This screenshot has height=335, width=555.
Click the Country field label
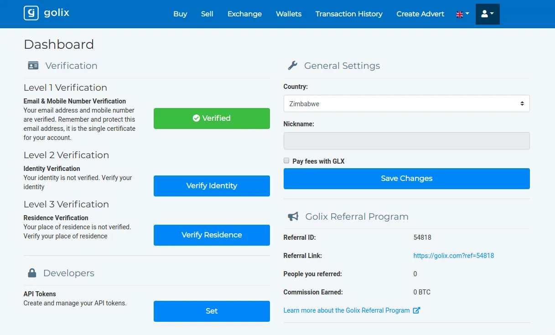pos(296,87)
